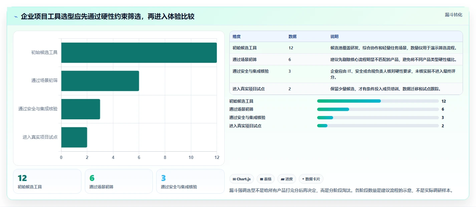Click the chart y-axis label 进入真实项目试点
The height and width of the screenshot is (207, 476).
point(40,137)
